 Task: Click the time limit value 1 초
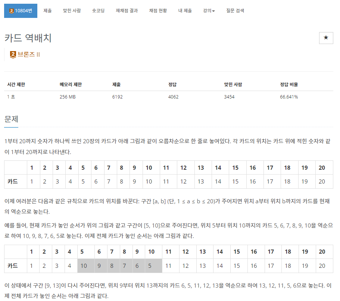pyautogui.click(x=11, y=97)
